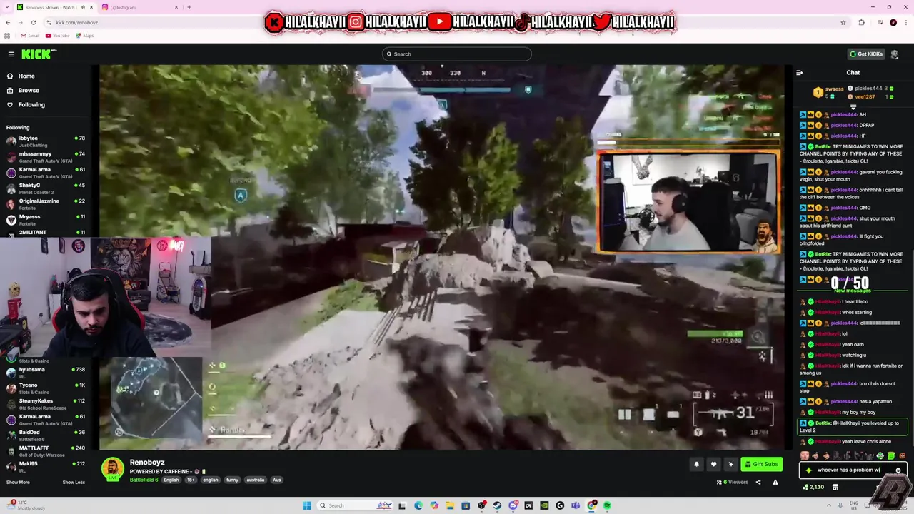Click the 6 Viewers count
This screenshot has width=914, height=514.
pyautogui.click(x=733, y=482)
